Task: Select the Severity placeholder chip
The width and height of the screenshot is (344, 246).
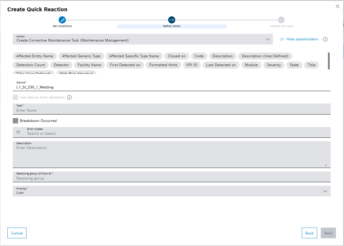Action: tap(274, 65)
